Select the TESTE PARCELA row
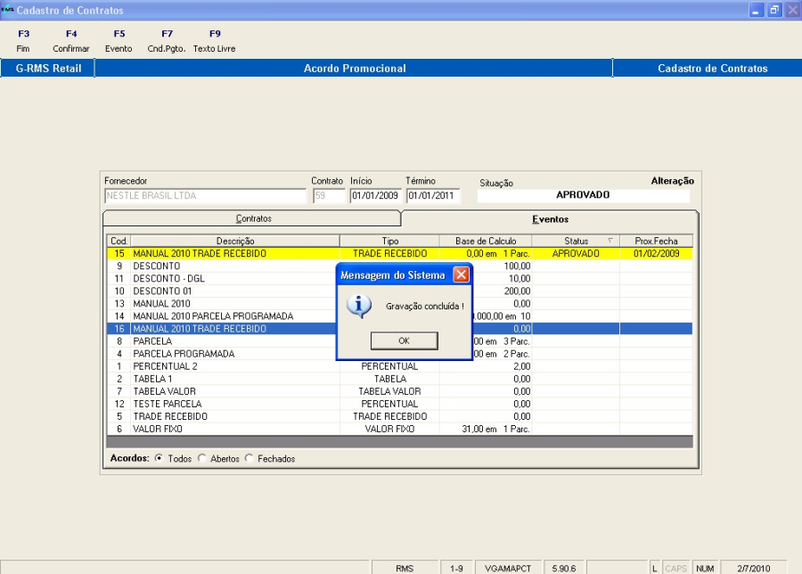 click(399, 404)
